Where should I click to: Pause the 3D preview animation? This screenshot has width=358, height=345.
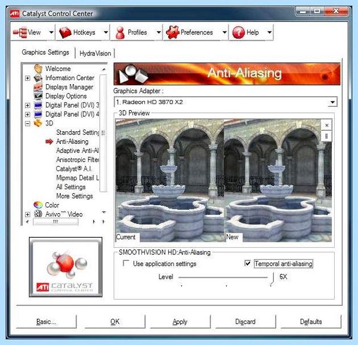tap(326, 136)
